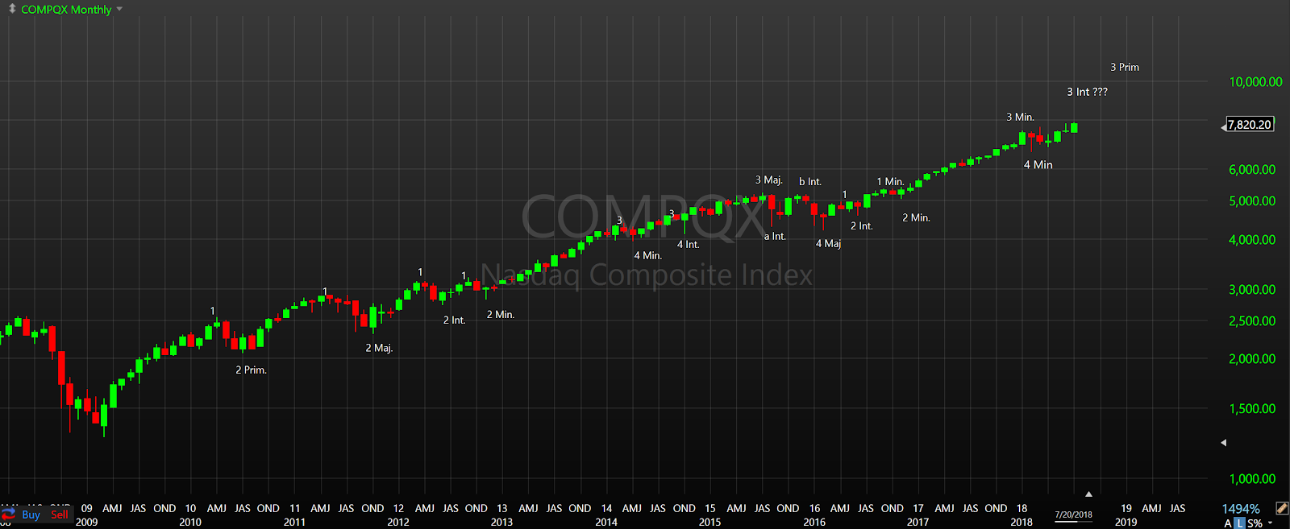This screenshot has height=529, width=1290.
Task: Click the left-pointing arrow on price axis
Action: pos(1223,442)
